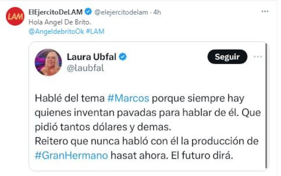Click the @elejercitodelam handle
281x176 pixels.
pyautogui.click(x=121, y=12)
